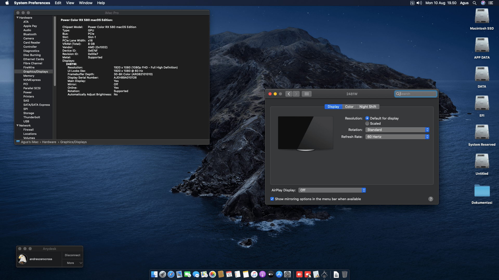Toggle Show mirroring options checkbox
Image resolution: width=499 pixels, height=280 pixels.
272,199
